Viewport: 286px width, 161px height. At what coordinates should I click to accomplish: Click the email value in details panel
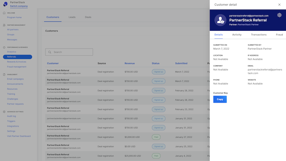[x=265, y=71]
